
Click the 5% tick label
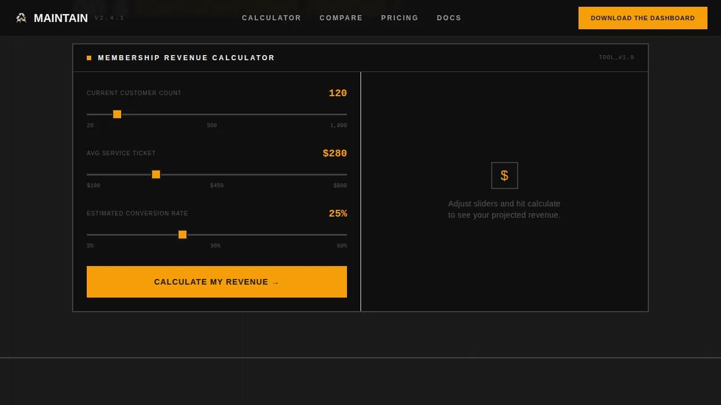pyautogui.click(x=90, y=246)
